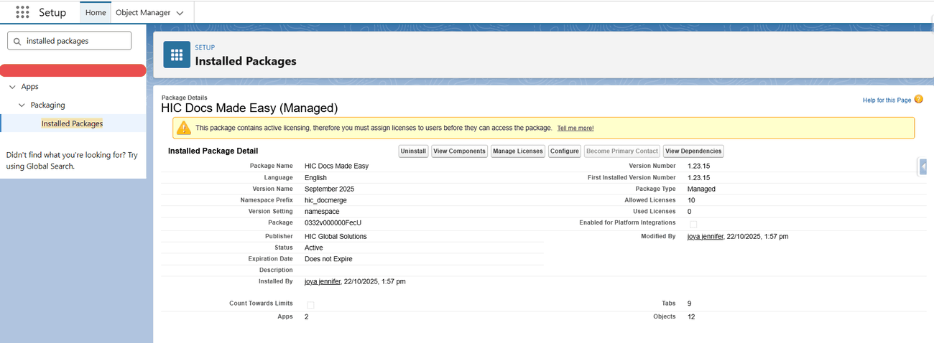The width and height of the screenshot is (934, 343).
Task: Collapse the Apps tree node
Action: point(12,87)
